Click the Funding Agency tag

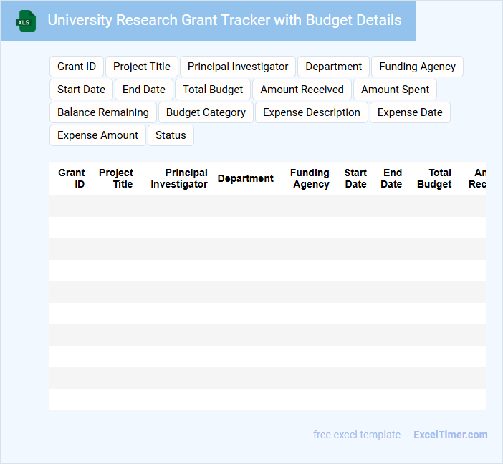click(x=417, y=67)
